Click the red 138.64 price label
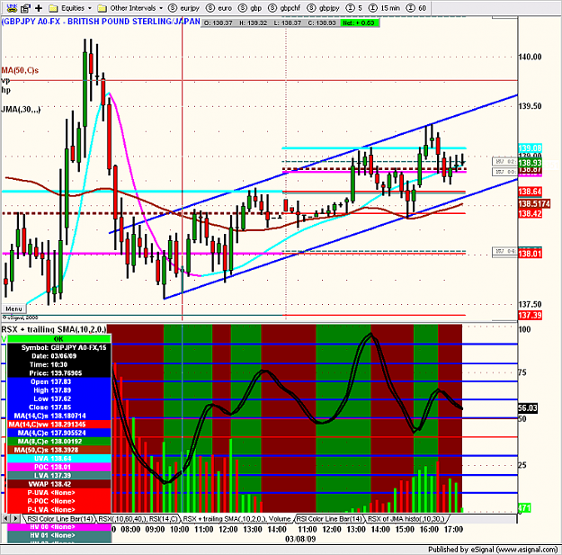Image resolution: width=562 pixels, height=555 pixels. click(x=530, y=192)
